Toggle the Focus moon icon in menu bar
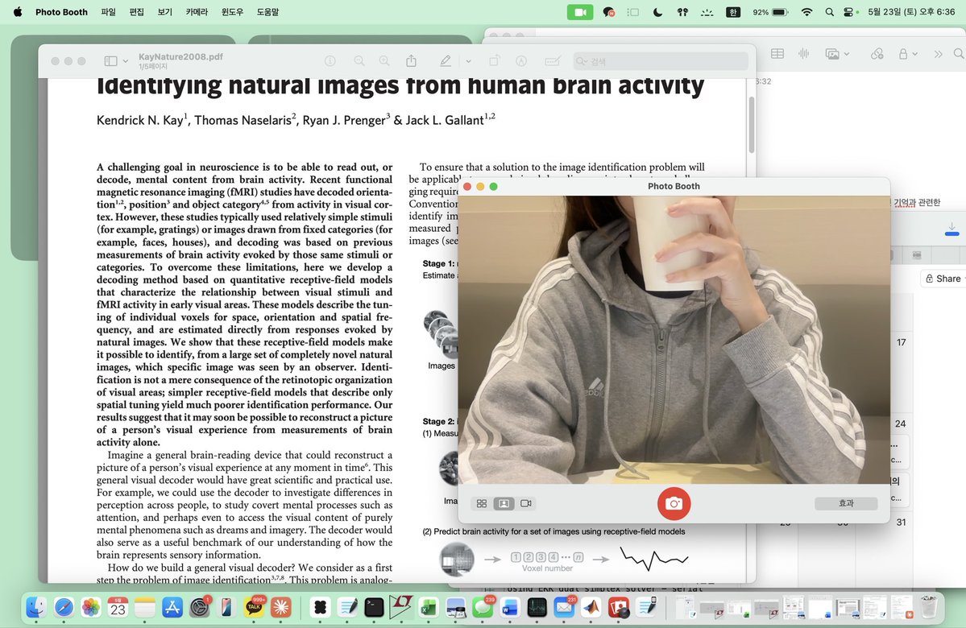 tap(657, 12)
